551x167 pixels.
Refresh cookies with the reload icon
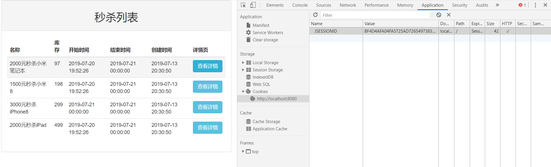point(315,15)
